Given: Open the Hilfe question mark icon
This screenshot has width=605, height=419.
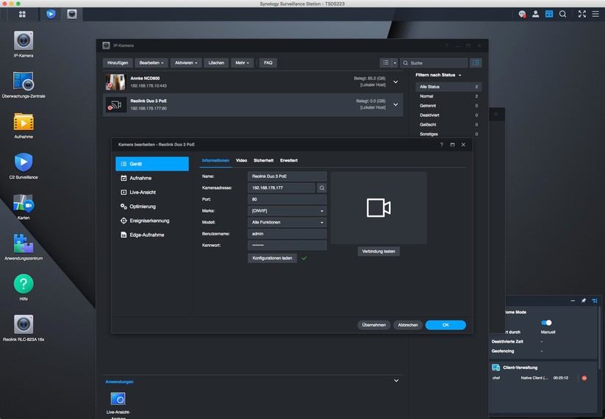Looking at the screenshot, I should (24, 284).
